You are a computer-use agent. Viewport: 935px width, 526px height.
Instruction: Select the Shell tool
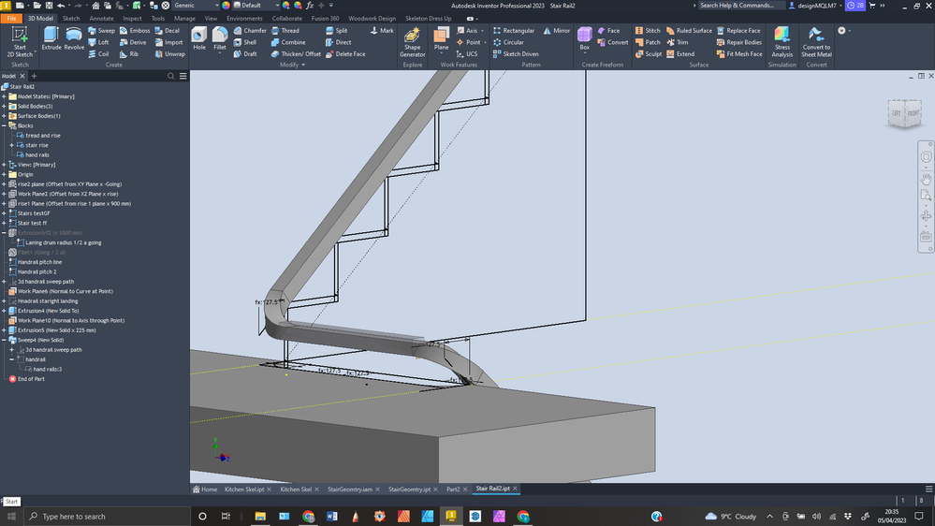245,42
